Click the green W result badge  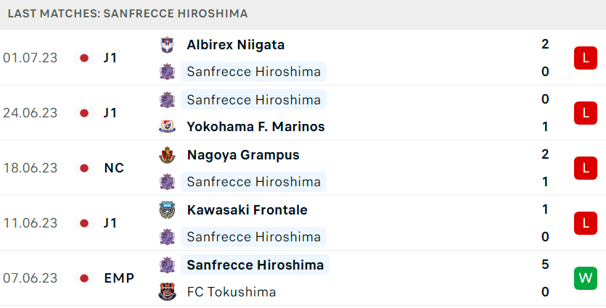pyautogui.click(x=586, y=278)
